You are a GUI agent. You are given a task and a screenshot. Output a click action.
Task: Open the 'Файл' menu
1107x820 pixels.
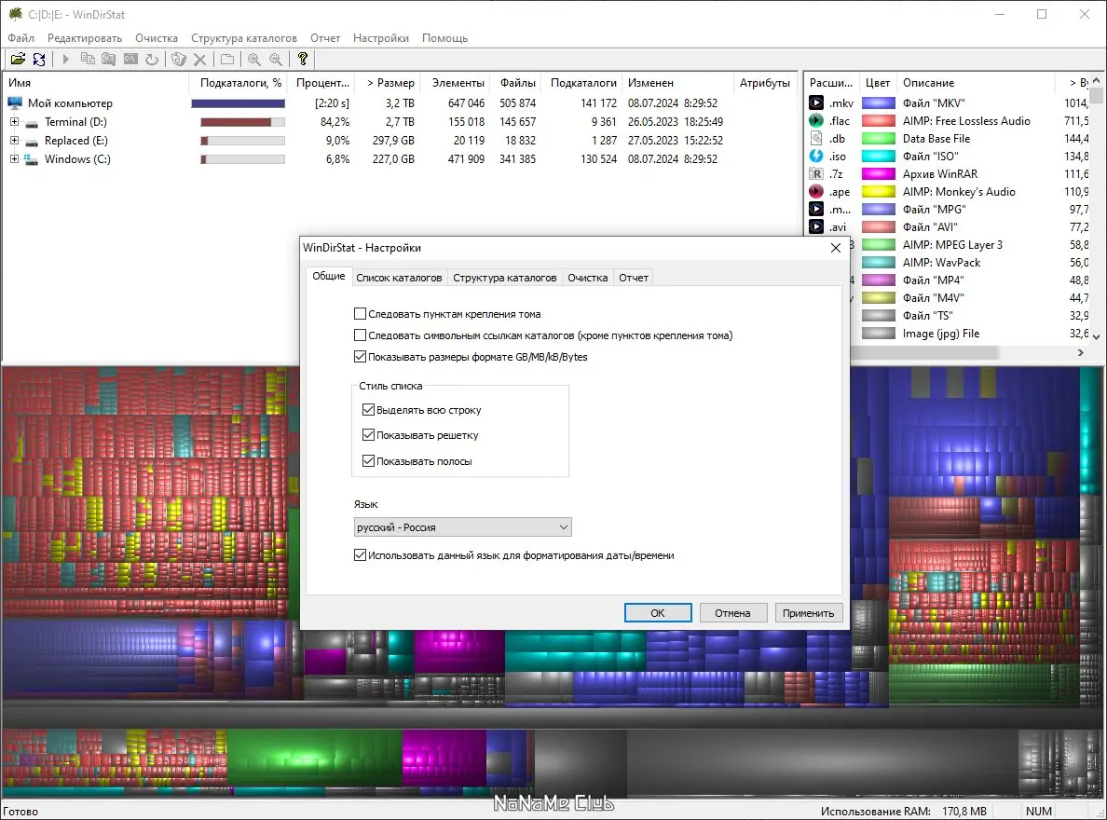(x=21, y=38)
